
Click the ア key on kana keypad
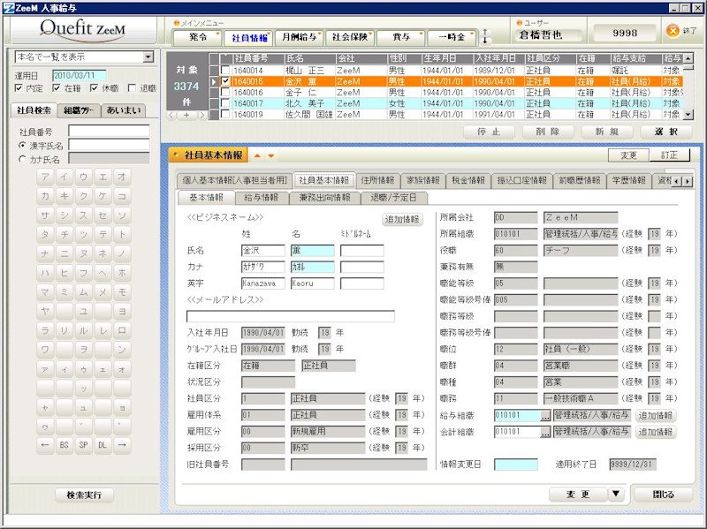(45, 177)
